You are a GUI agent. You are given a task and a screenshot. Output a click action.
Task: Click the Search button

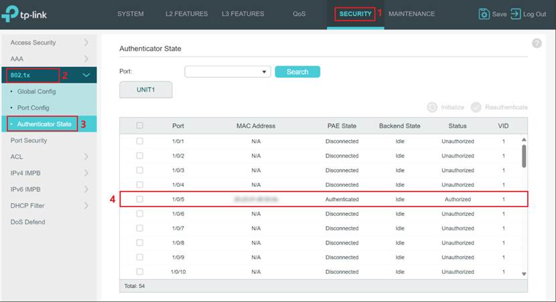297,72
